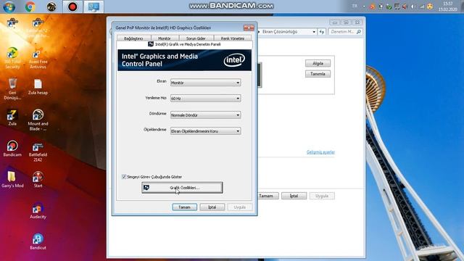Launch Google Chrome from the taskbar
Viewport: 464px width, 261px height.
point(30,7)
